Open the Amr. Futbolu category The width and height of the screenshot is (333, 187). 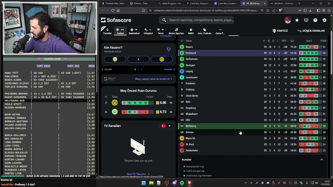(x=204, y=31)
